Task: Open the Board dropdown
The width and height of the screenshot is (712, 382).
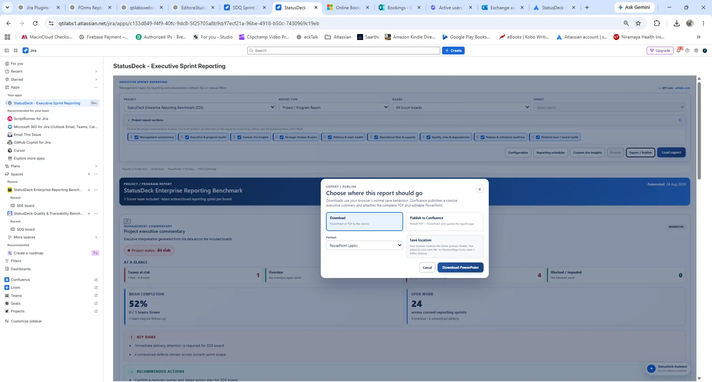Action: 461,107
